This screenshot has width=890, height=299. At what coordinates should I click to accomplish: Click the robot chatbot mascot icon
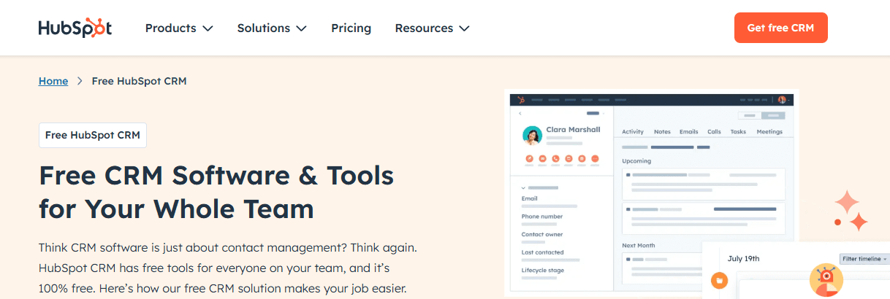click(x=826, y=280)
